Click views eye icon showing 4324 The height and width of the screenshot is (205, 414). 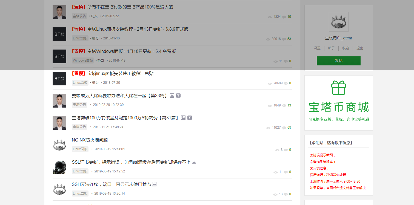click(x=270, y=17)
